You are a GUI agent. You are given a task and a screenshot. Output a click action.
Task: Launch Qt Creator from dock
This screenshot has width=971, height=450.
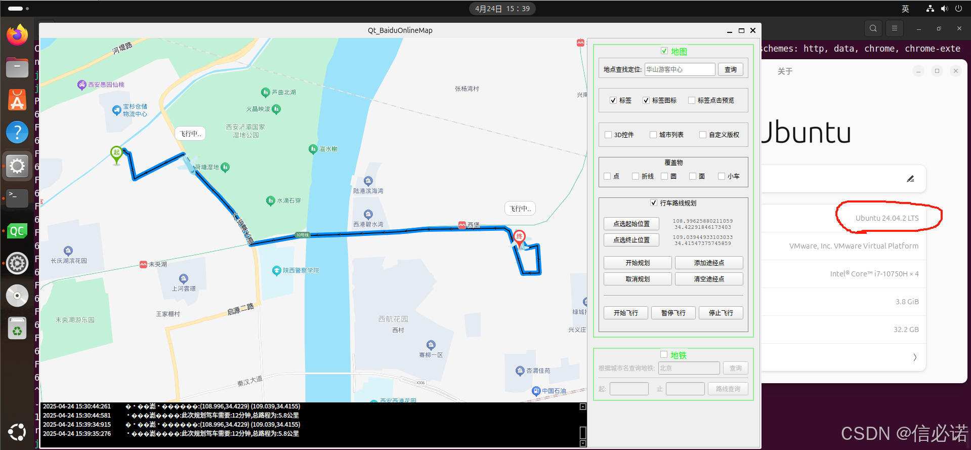coord(17,231)
